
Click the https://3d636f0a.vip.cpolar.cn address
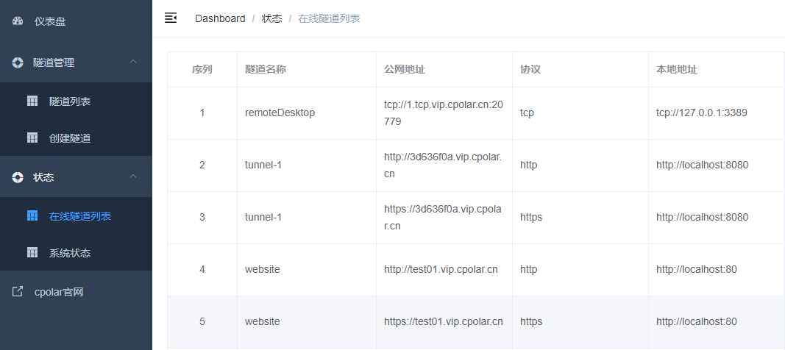point(443,217)
